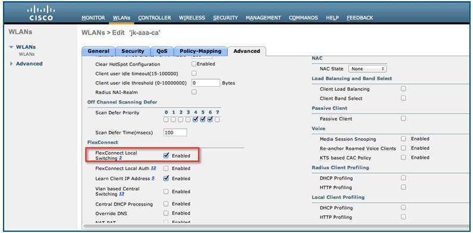Screen dimensions: 473x233
Task: Uncheck Scan Defer Priority 5
Action: (203, 119)
